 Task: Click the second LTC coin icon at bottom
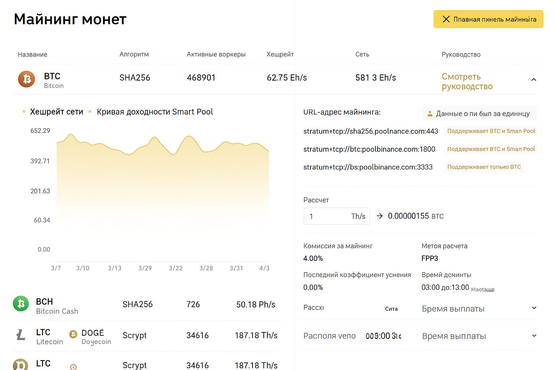pyautogui.click(x=21, y=366)
